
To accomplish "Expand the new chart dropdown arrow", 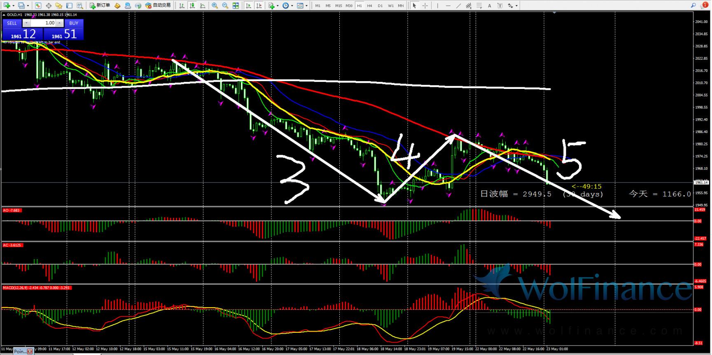I will click(14, 6).
